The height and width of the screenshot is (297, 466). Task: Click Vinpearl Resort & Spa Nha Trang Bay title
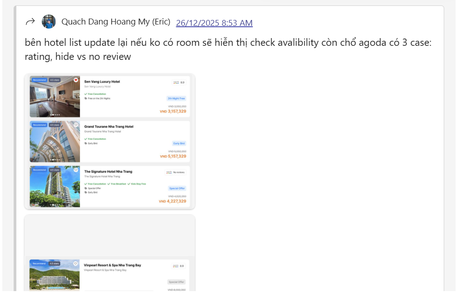coord(112,265)
